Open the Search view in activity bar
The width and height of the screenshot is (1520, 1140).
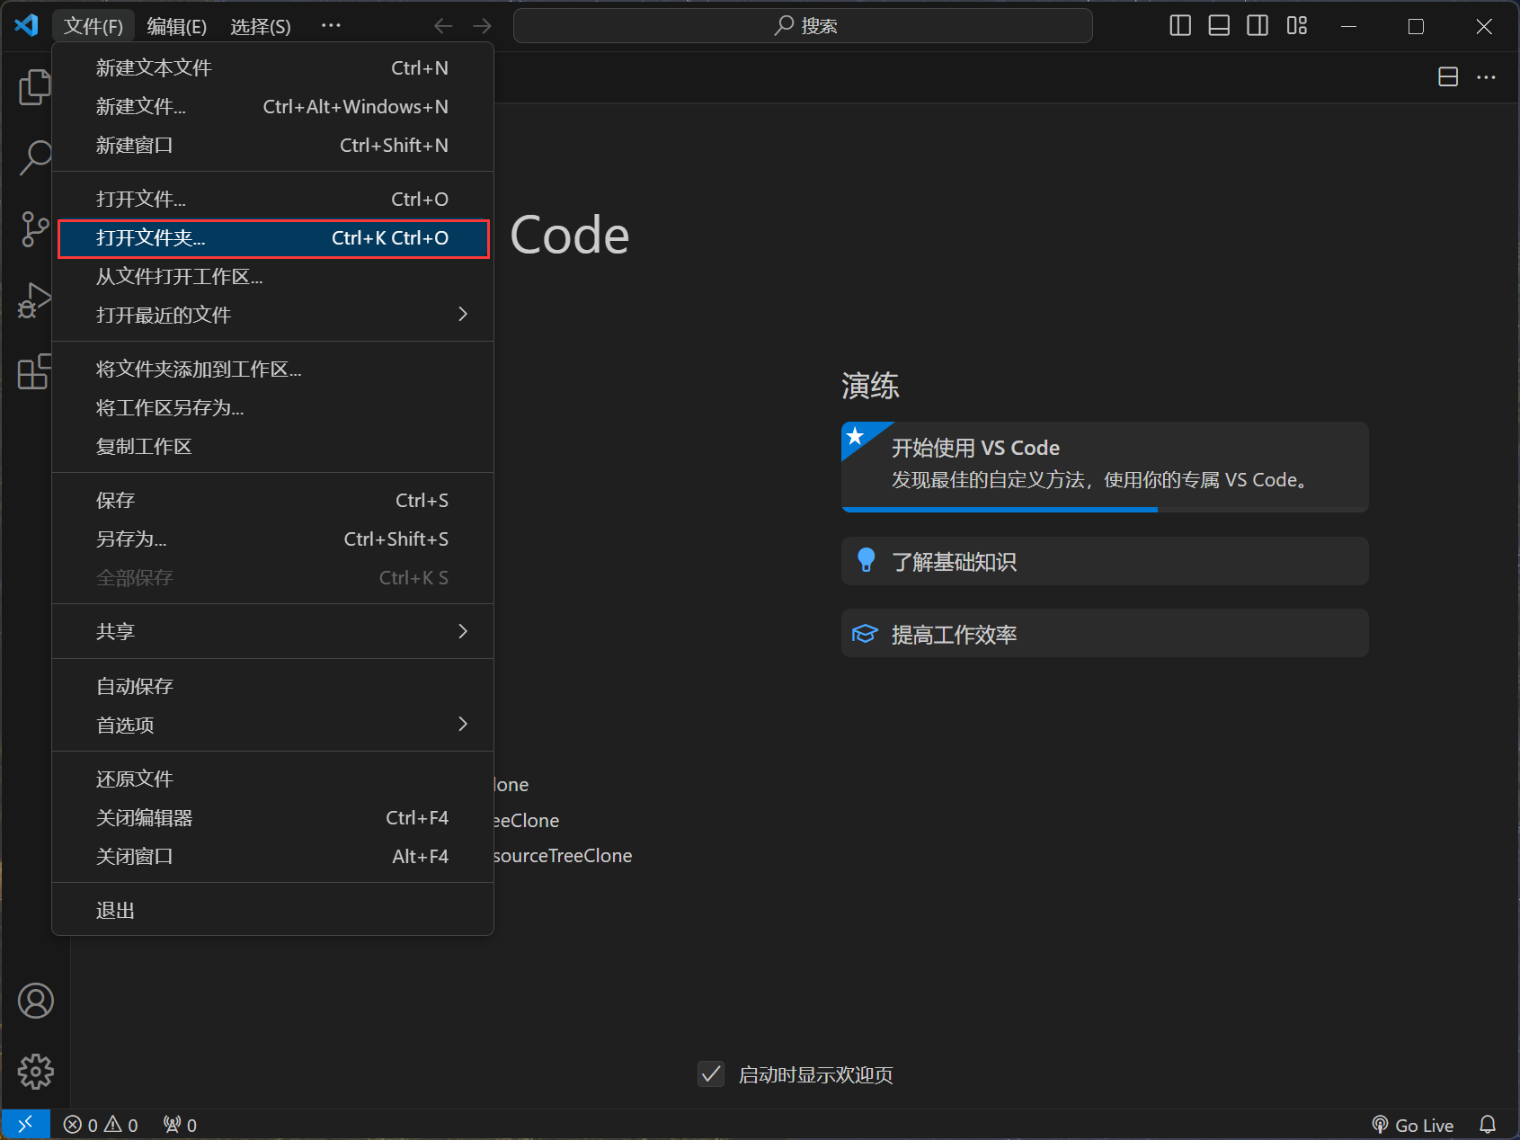[35, 157]
